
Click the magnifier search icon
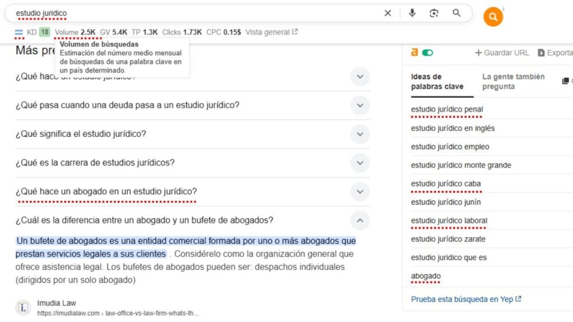[x=457, y=13]
